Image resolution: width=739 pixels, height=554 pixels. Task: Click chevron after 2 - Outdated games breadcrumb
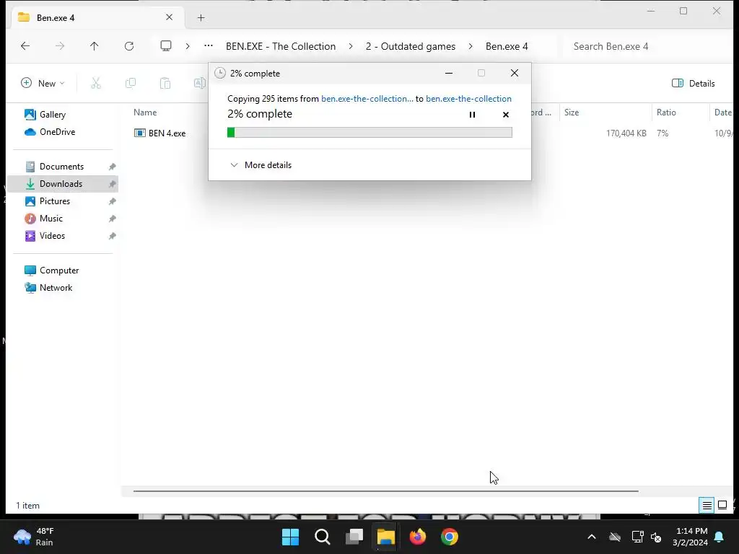click(471, 46)
